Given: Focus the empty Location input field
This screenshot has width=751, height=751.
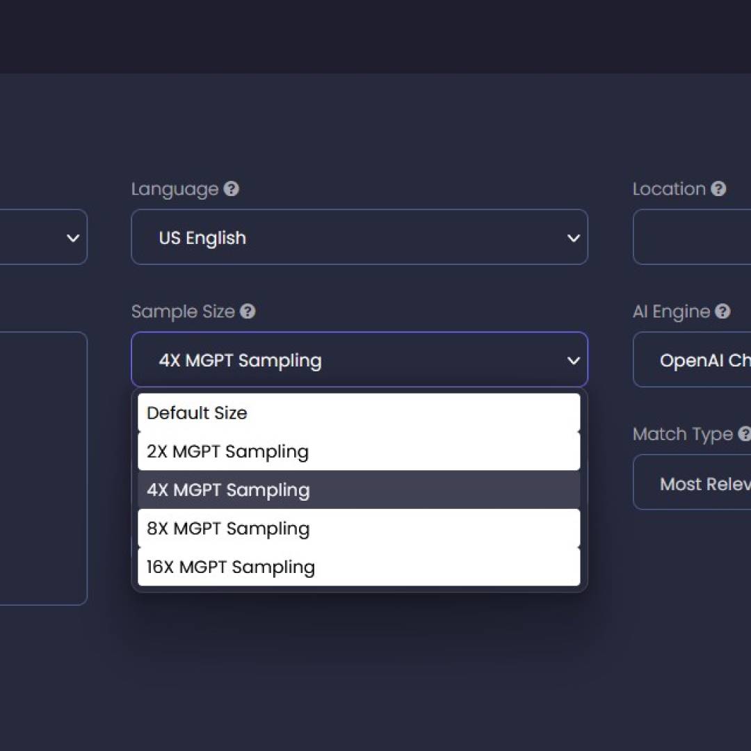Looking at the screenshot, I should 693,238.
